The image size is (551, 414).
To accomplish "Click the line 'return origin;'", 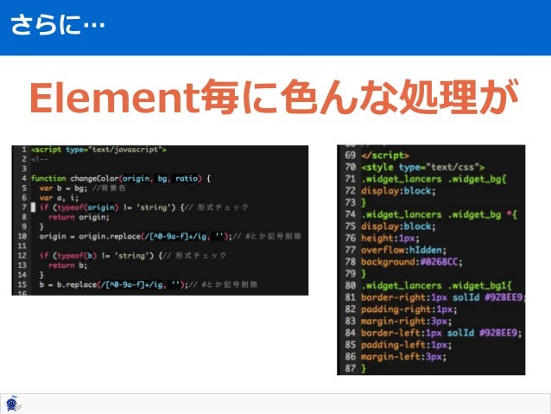I will 79,217.
